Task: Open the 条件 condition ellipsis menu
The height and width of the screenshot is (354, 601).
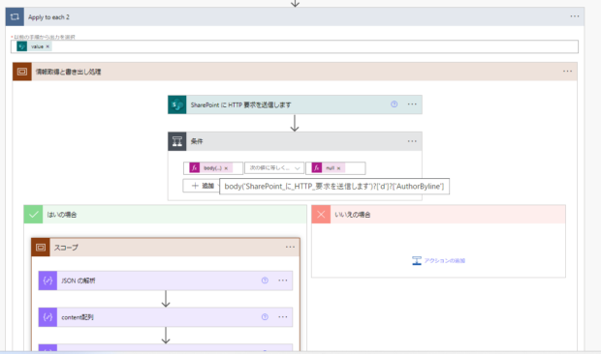Action: click(412, 141)
